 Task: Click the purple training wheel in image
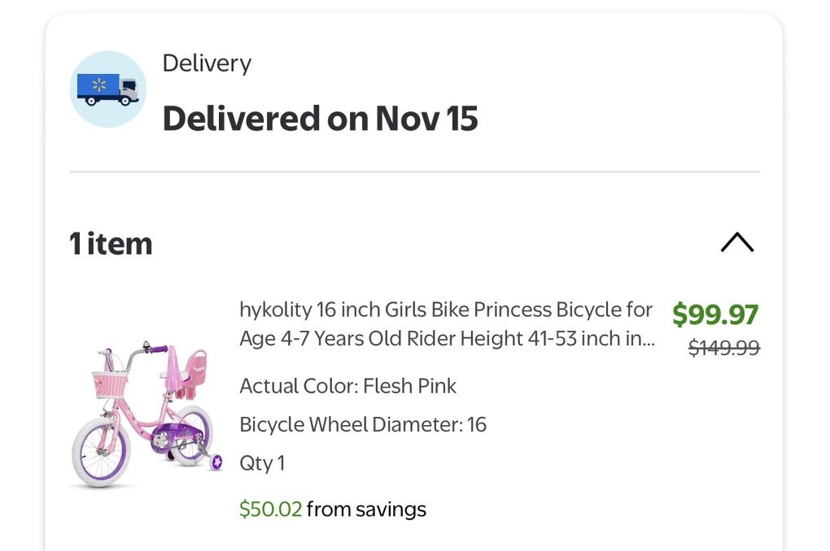(216, 462)
